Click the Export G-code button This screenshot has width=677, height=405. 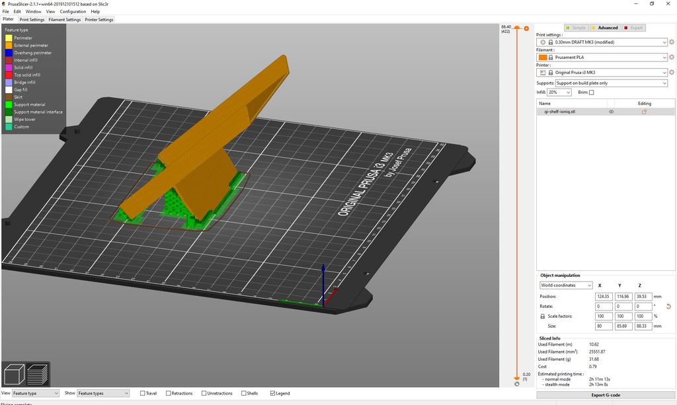605,395
